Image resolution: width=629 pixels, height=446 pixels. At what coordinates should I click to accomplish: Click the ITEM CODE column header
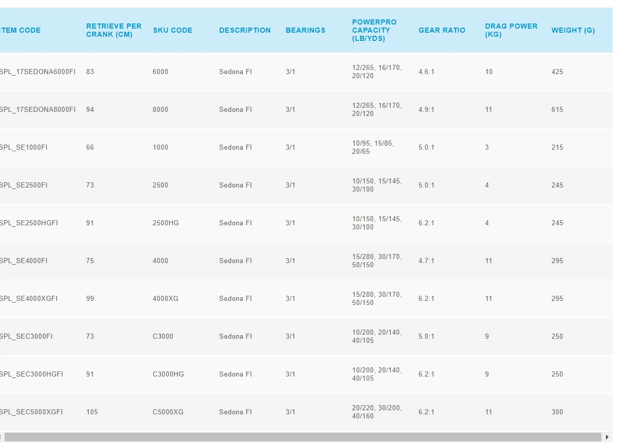click(x=20, y=30)
